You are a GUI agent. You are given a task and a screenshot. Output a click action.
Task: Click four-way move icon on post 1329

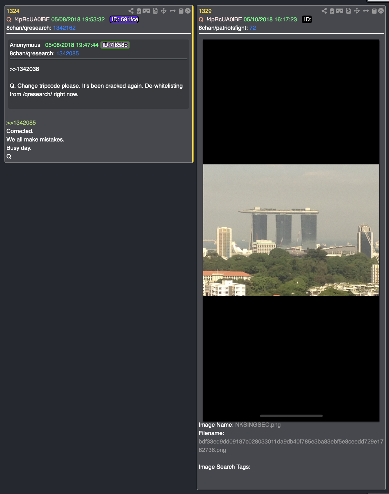357,11
